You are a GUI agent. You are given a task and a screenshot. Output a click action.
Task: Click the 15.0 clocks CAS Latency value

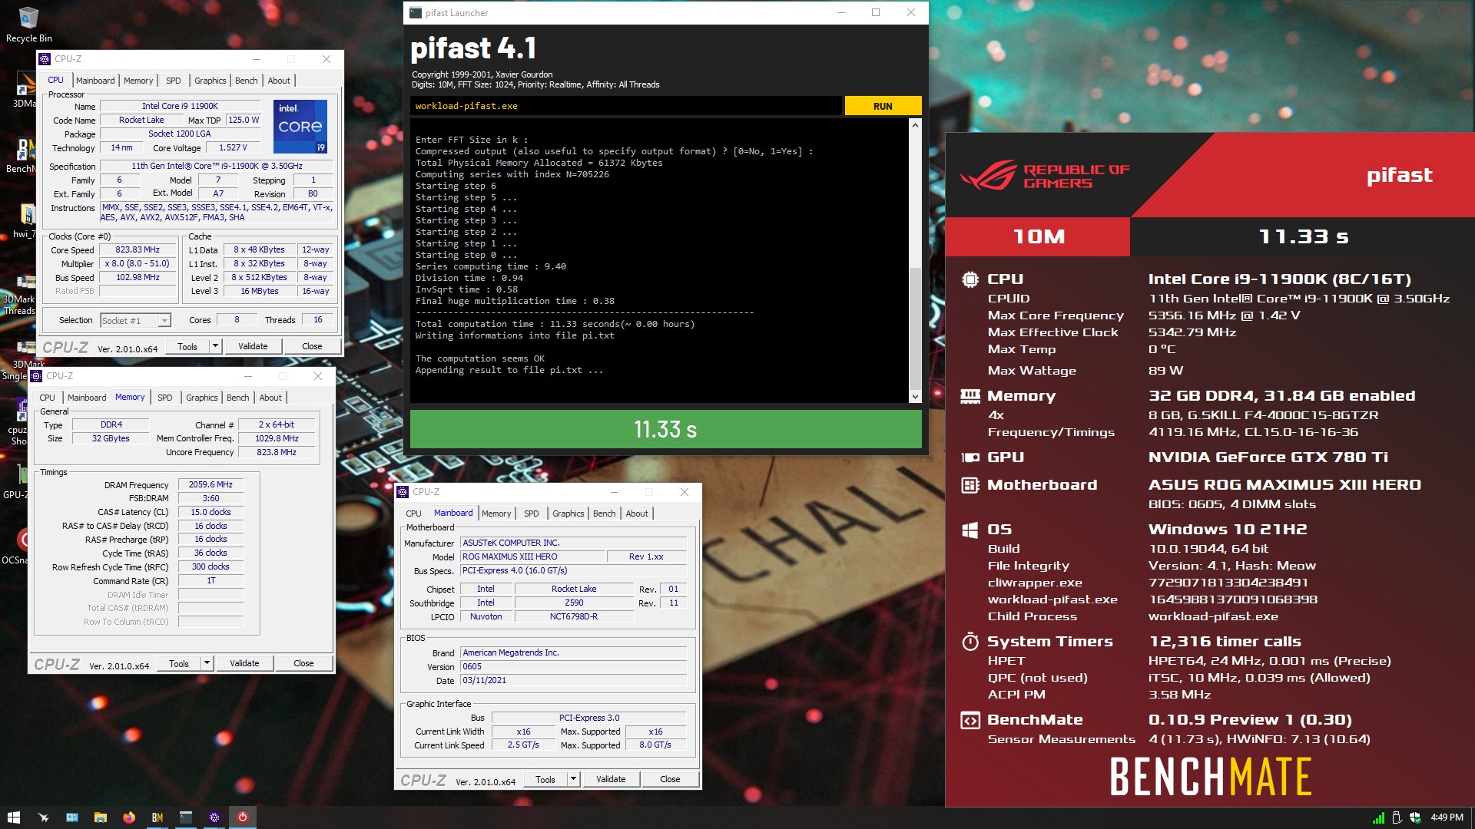210,512
